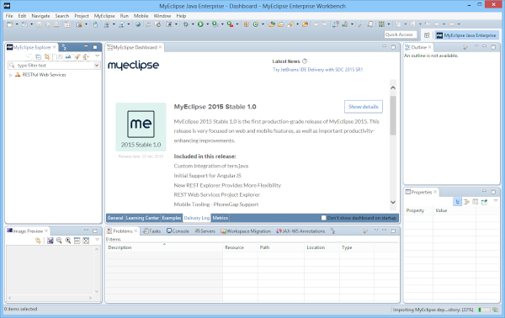Click the pencil search toolbar icon

290,24
